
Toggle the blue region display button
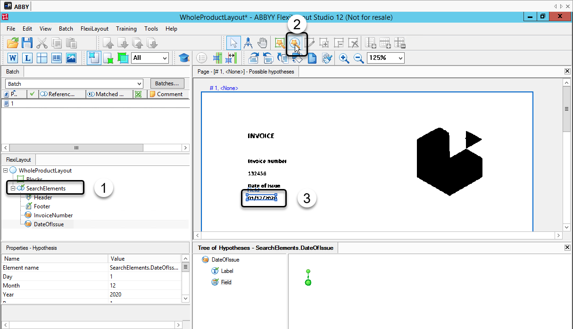click(94, 58)
